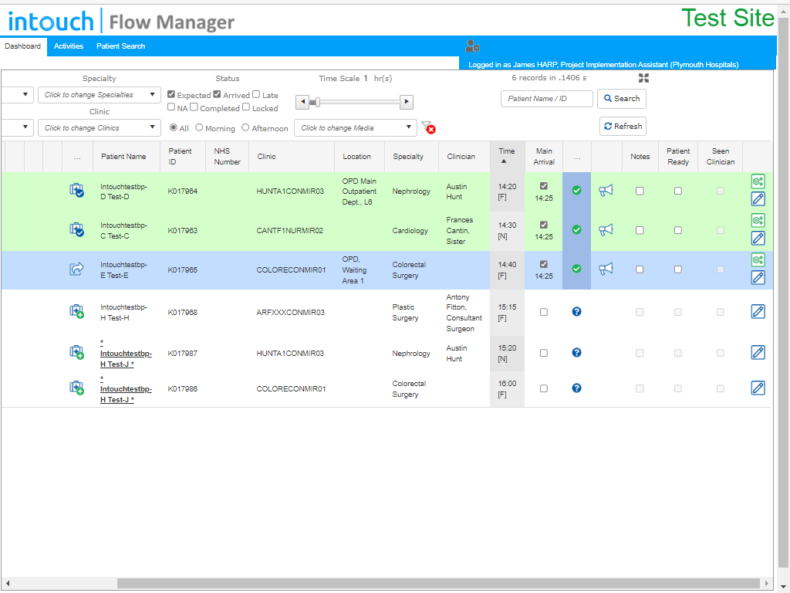This screenshot has height=593, width=790.
Task: Click the horizontal scrollbar at bottom
Action: pos(438,584)
